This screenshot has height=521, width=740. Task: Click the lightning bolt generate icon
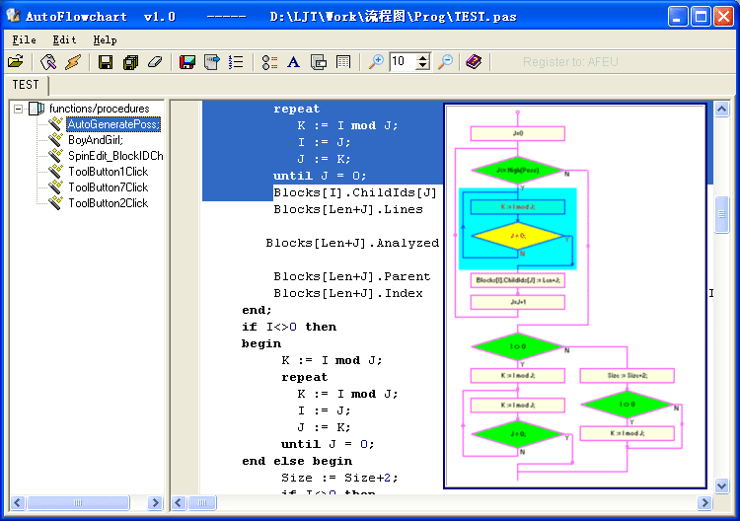click(x=73, y=62)
